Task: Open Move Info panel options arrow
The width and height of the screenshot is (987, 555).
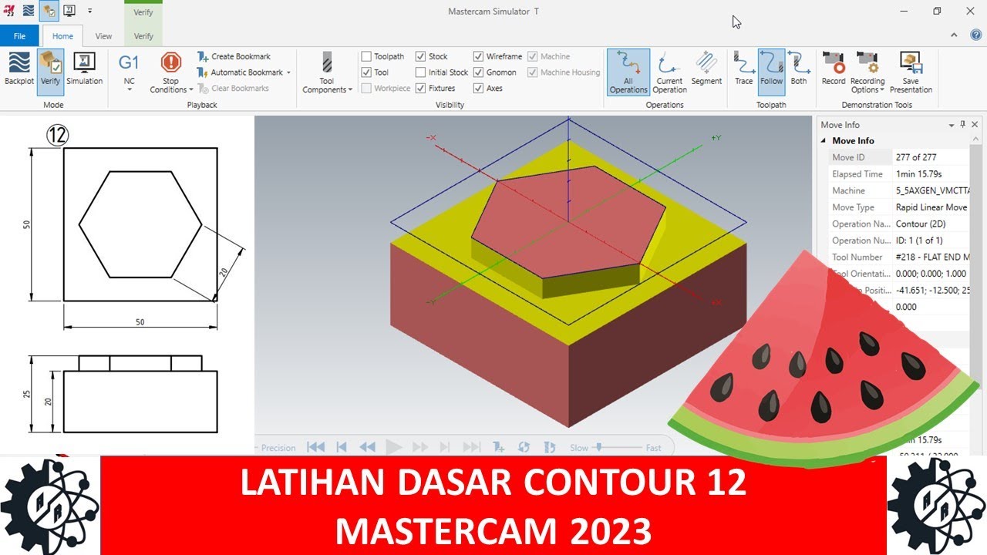Action: tap(951, 125)
